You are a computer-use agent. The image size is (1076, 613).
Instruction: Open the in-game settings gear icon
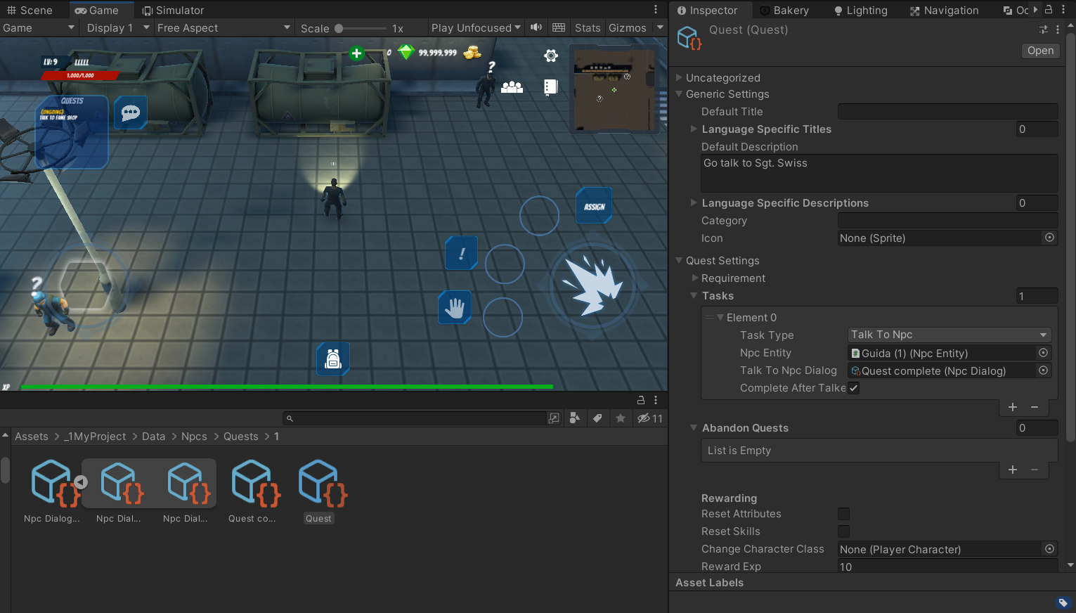pyautogui.click(x=551, y=56)
